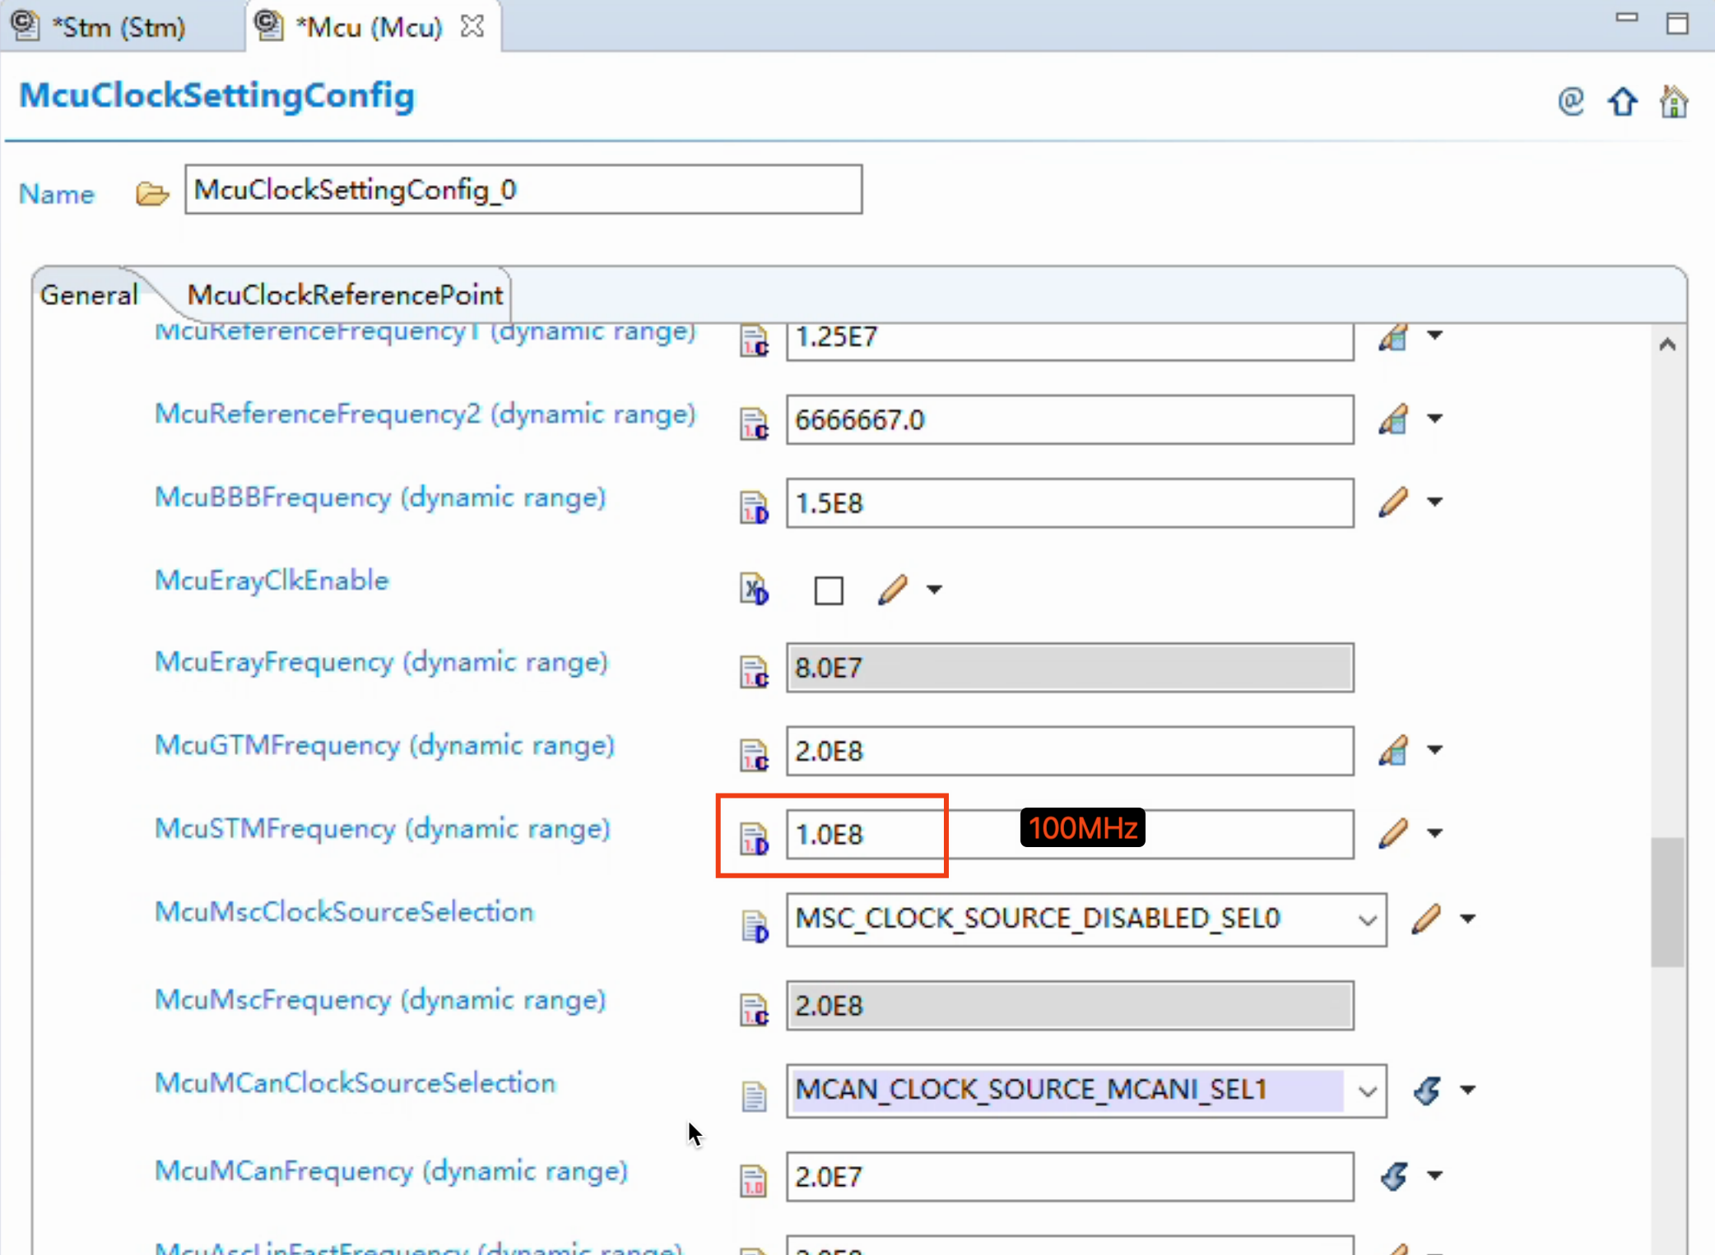The width and height of the screenshot is (1715, 1255).
Task: Click the icon beside McuMCanFrequency field
Action: pos(1394,1176)
